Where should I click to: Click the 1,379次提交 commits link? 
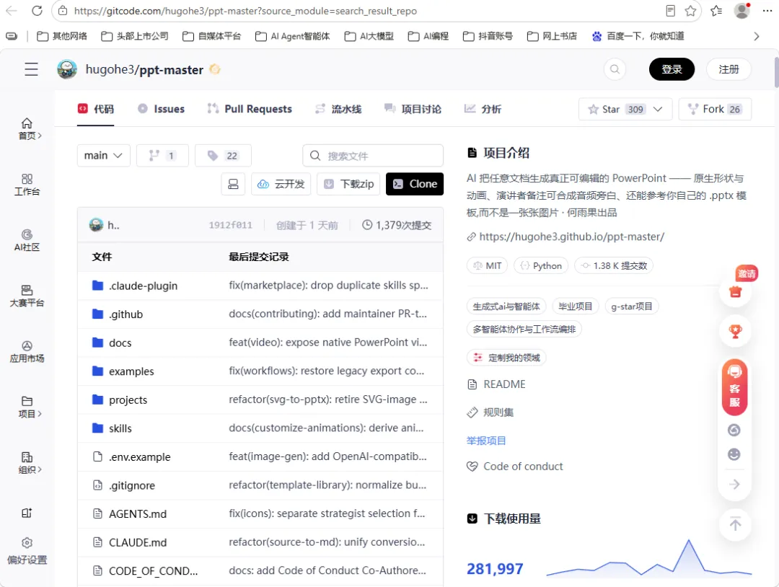(397, 225)
